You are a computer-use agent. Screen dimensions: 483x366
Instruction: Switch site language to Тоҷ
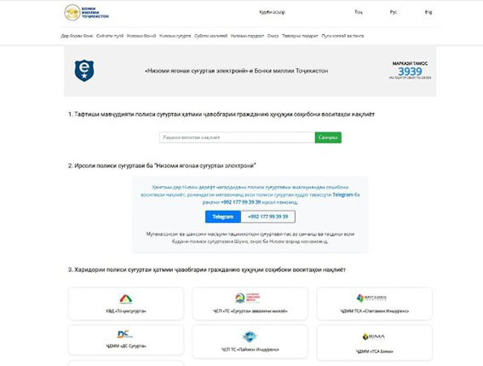pyautogui.click(x=359, y=12)
